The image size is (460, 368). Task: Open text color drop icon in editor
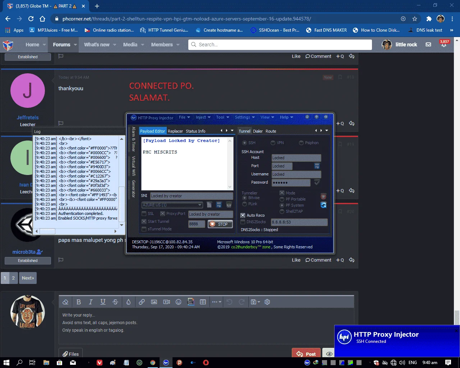(128, 302)
